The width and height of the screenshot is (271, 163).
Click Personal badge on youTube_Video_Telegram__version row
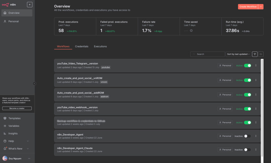(x=225, y=66)
